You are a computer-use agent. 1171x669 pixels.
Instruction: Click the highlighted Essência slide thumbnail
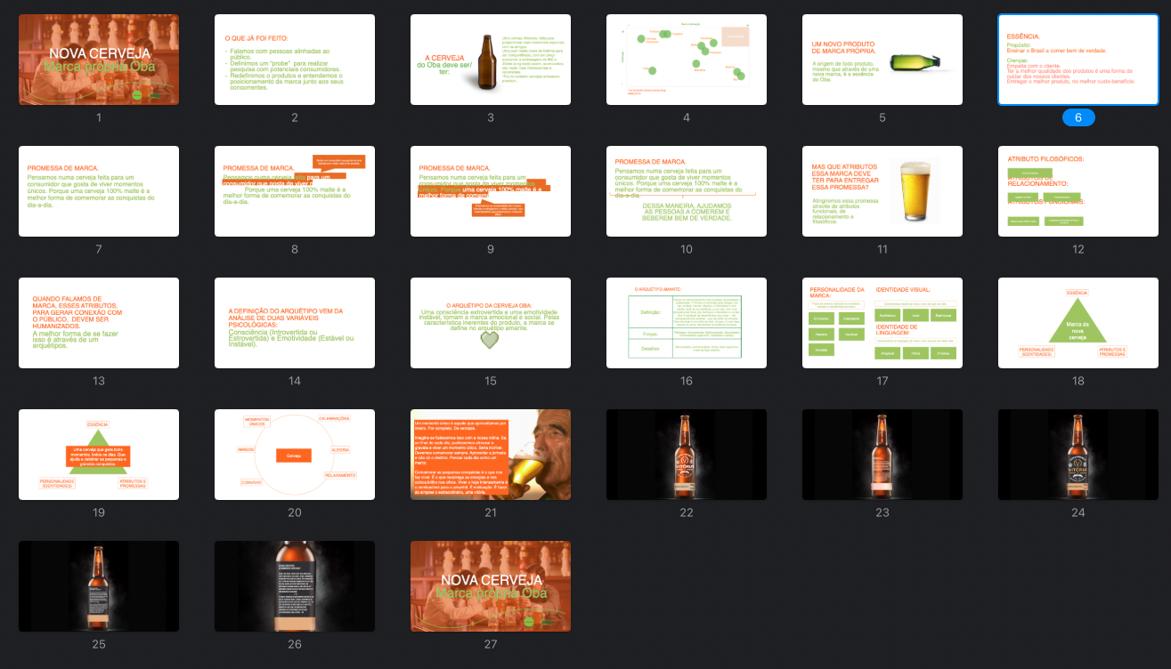coord(1078,60)
